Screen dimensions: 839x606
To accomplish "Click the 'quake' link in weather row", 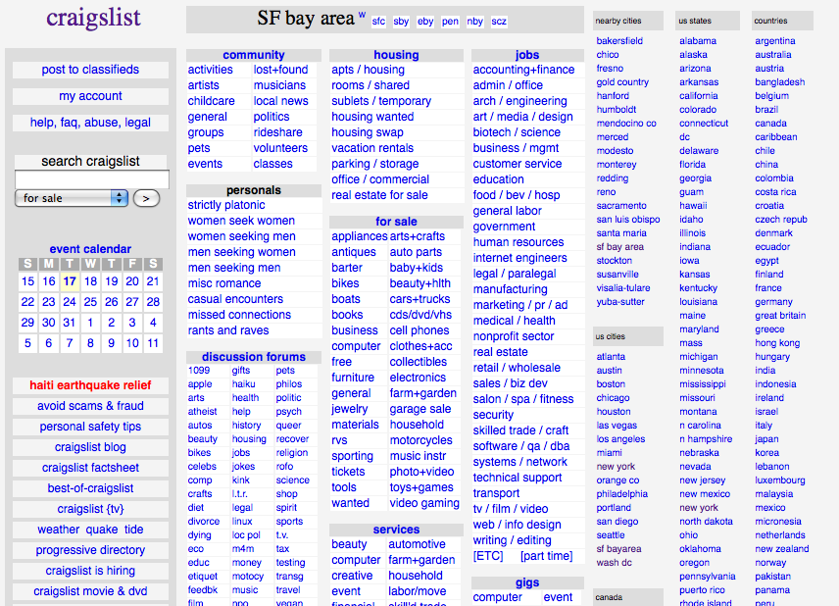I will [102, 530].
